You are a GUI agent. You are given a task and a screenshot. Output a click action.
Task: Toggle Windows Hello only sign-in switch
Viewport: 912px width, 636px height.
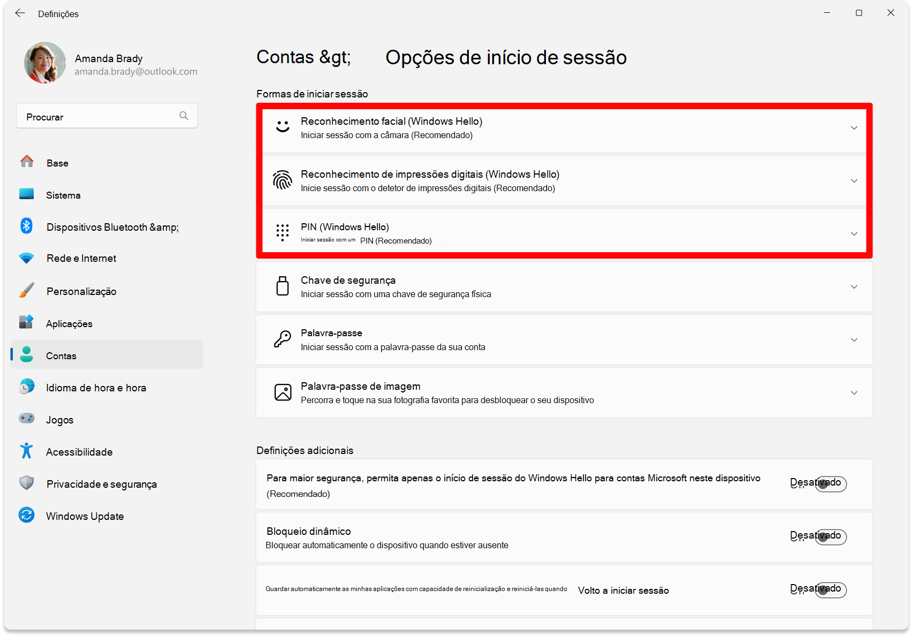tap(831, 484)
